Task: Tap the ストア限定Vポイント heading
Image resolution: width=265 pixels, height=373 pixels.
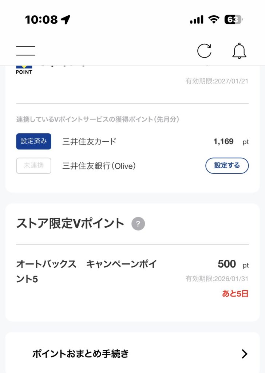Action: pos(70,223)
